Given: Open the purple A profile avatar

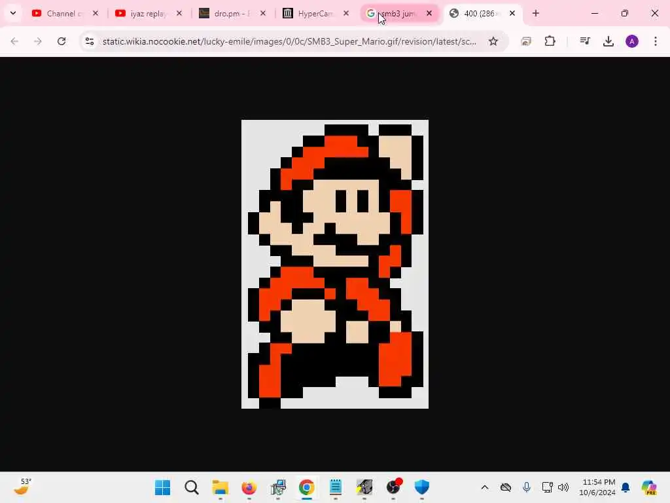Looking at the screenshot, I should coord(632,41).
